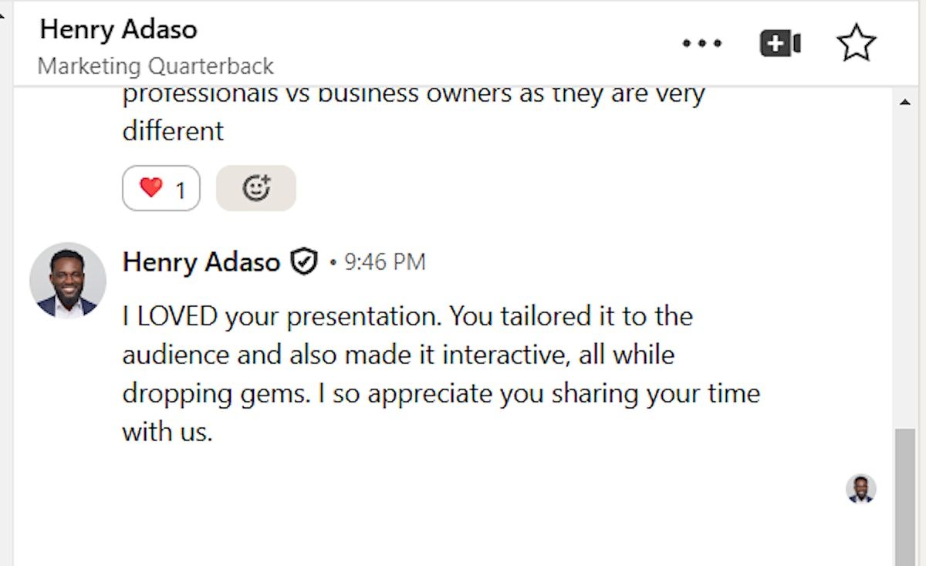Start a video call with Henry Adaso

click(x=780, y=44)
